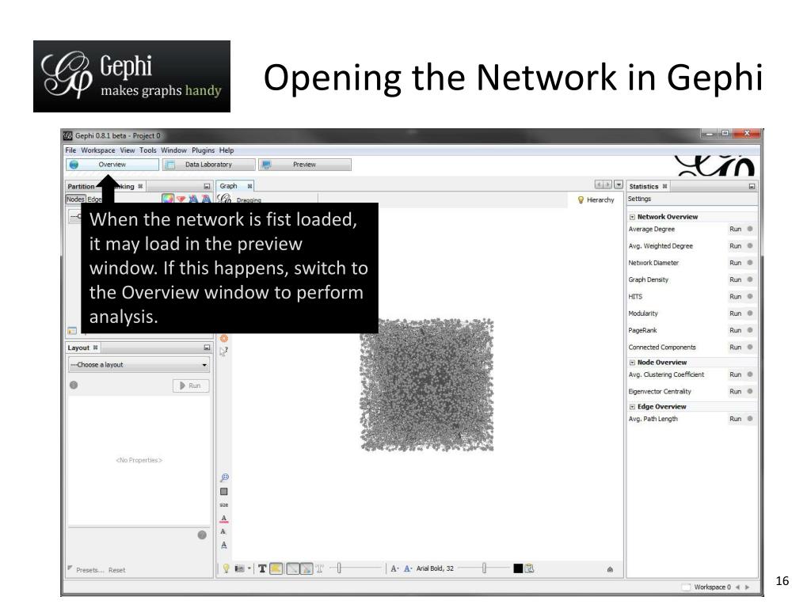The height and width of the screenshot is (608, 811).
Task: Minimize the Layout panel
Action: (x=207, y=348)
